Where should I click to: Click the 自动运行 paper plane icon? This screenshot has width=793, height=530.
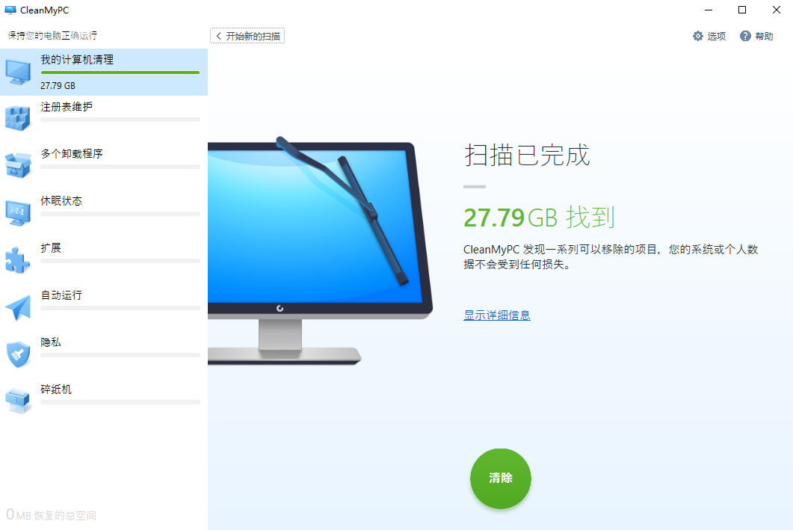[16, 306]
